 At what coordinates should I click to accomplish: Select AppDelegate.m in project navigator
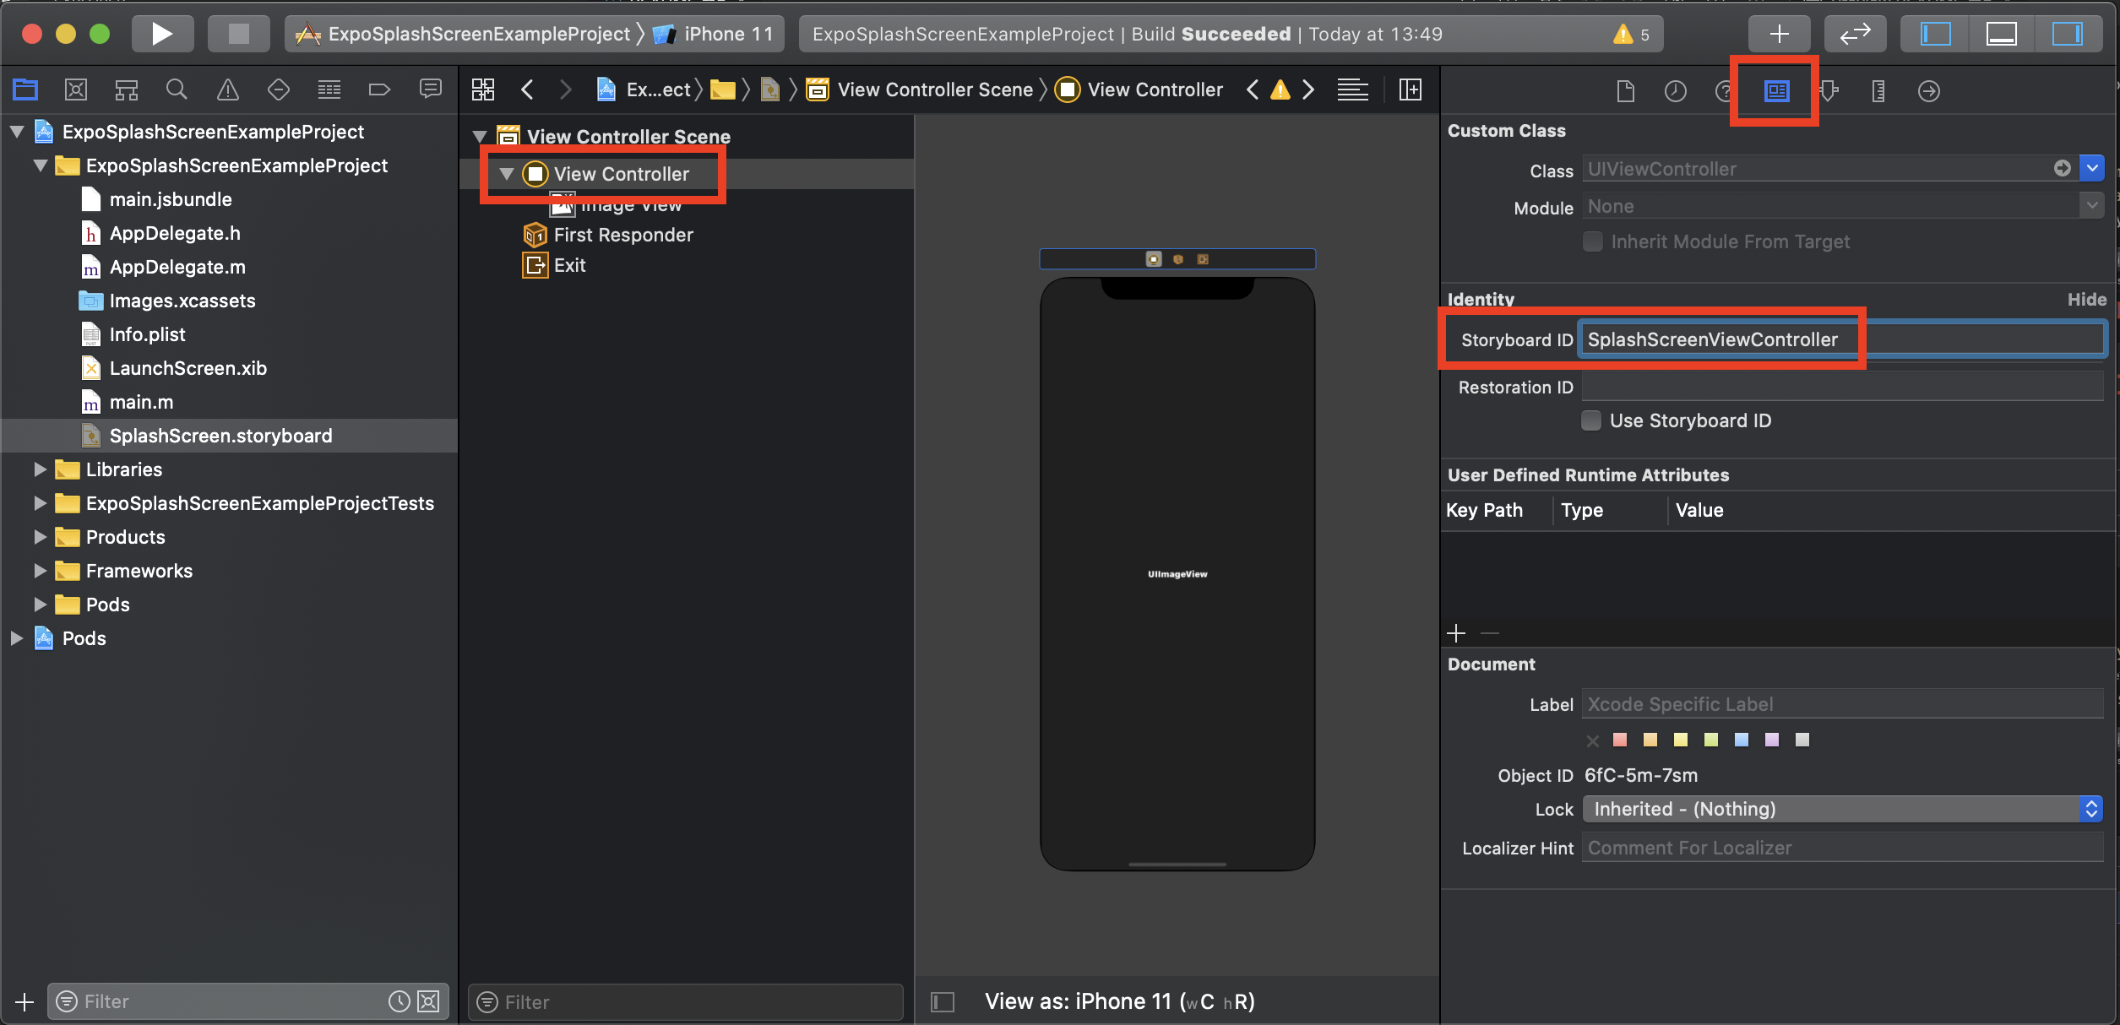point(177,267)
